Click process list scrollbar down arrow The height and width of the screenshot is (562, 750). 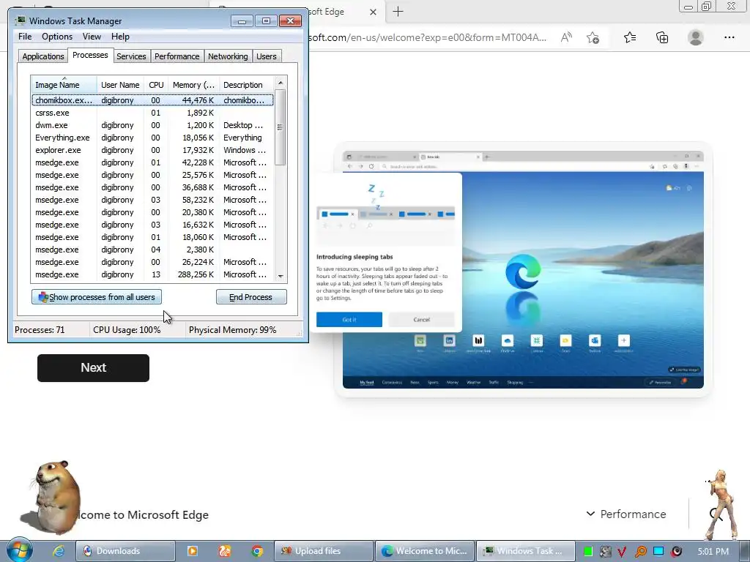pos(281,276)
